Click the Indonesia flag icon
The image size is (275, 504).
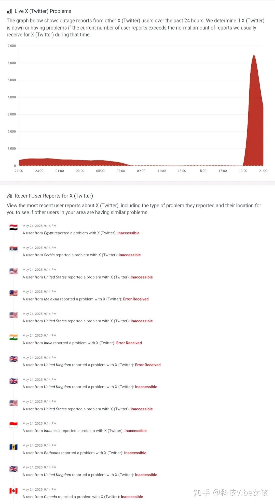13,425
